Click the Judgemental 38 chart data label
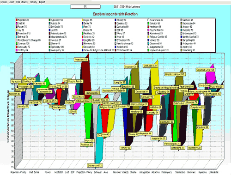Screen dimensions: 231x175 [158, 139]
